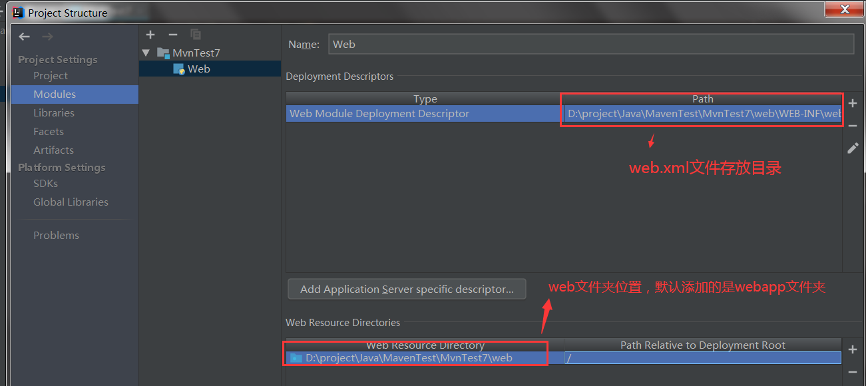Screen dimensions: 866x386
Task: Click the IntelliJ icon in title bar
Action: (19, 13)
